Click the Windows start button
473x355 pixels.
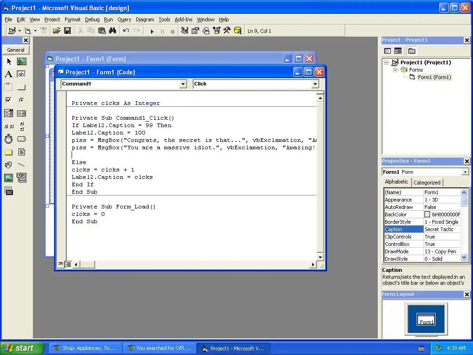[x=22, y=348]
